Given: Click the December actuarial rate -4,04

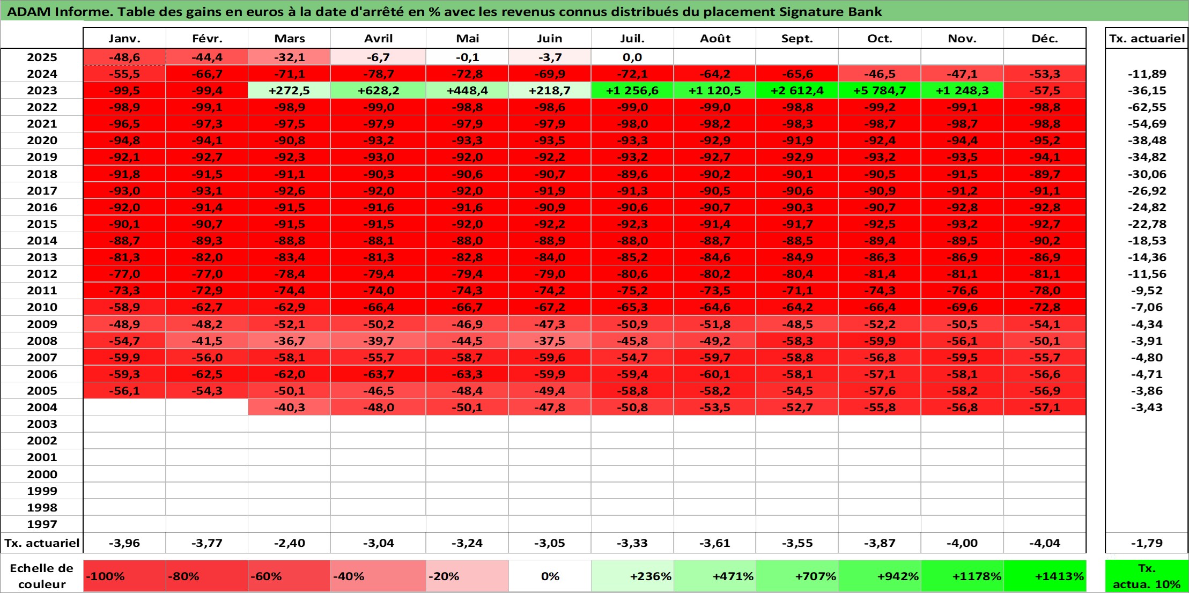Looking at the screenshot, I should (1045, 543).
